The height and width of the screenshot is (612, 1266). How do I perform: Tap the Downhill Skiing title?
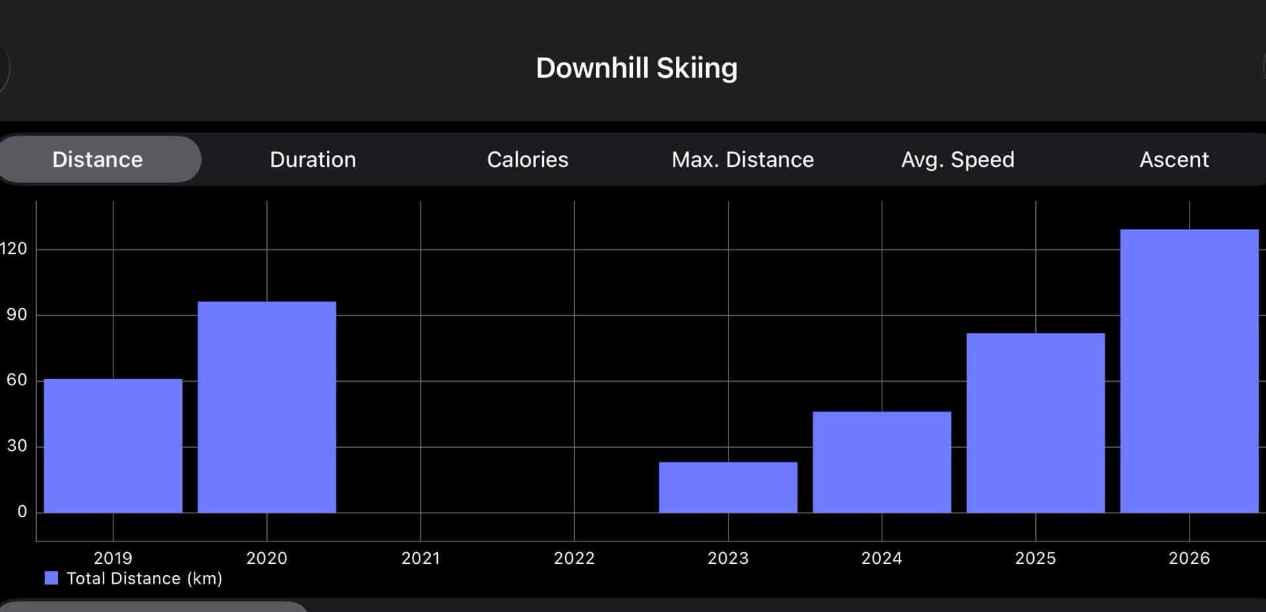tap(636, 67)
